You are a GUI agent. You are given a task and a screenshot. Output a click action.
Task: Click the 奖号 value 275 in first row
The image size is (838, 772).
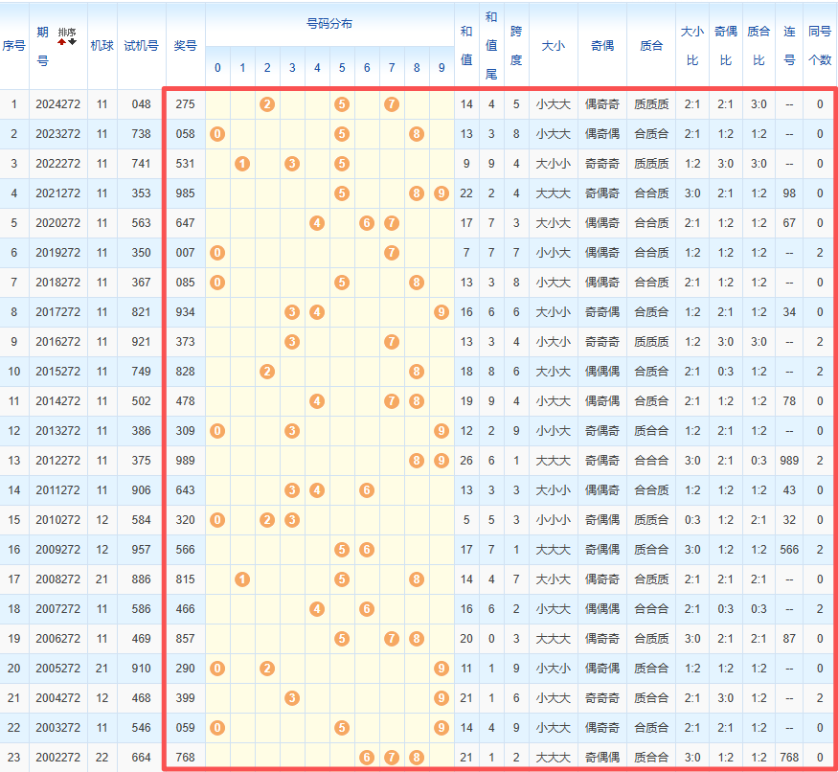pyautogui.click(x=185, y=103)
